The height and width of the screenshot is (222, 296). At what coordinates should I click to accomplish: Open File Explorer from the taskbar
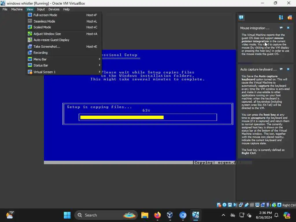(x=145, y=215)
